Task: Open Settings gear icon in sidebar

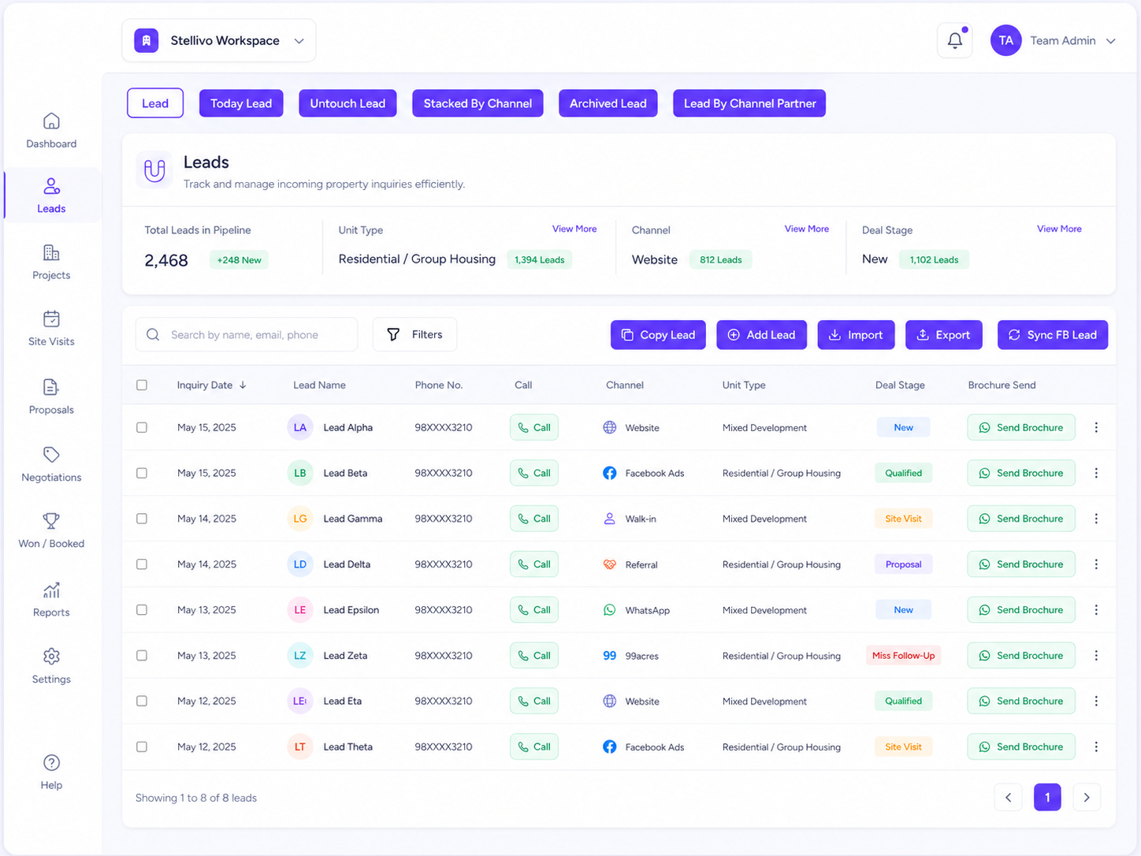Action: click(51, 657)
